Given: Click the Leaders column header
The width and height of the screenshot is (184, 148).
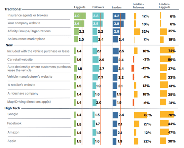Looking at the screenshot, I should point(117,7).
